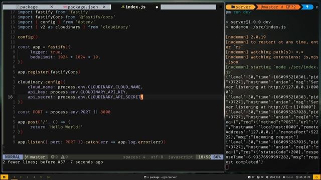
Task: Click the window title in the taskbar
Action: click(160, 177)
